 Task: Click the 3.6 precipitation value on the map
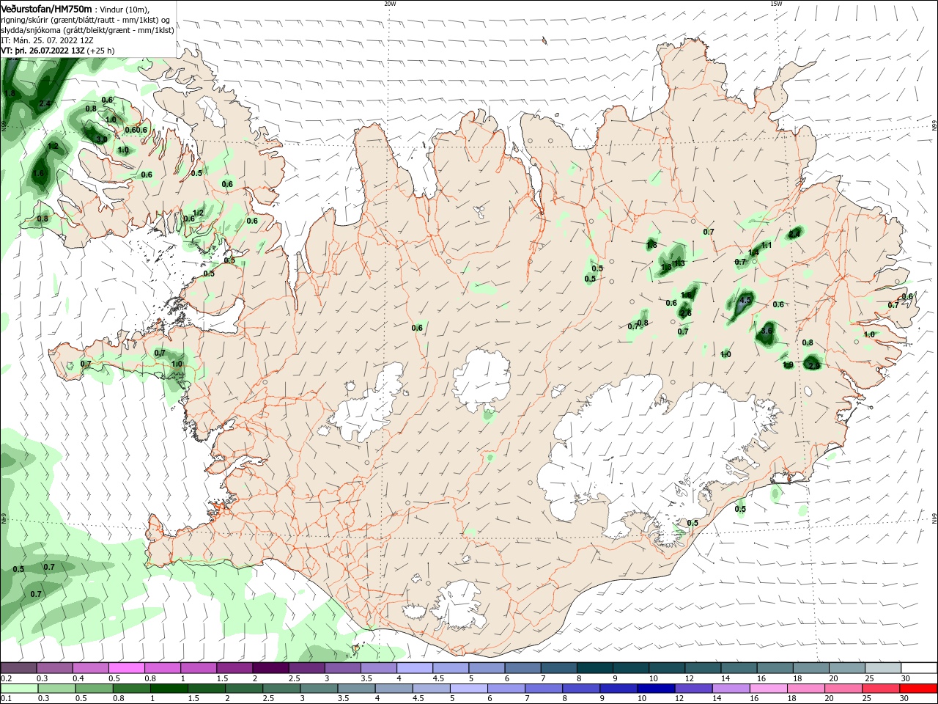point(767,331)
